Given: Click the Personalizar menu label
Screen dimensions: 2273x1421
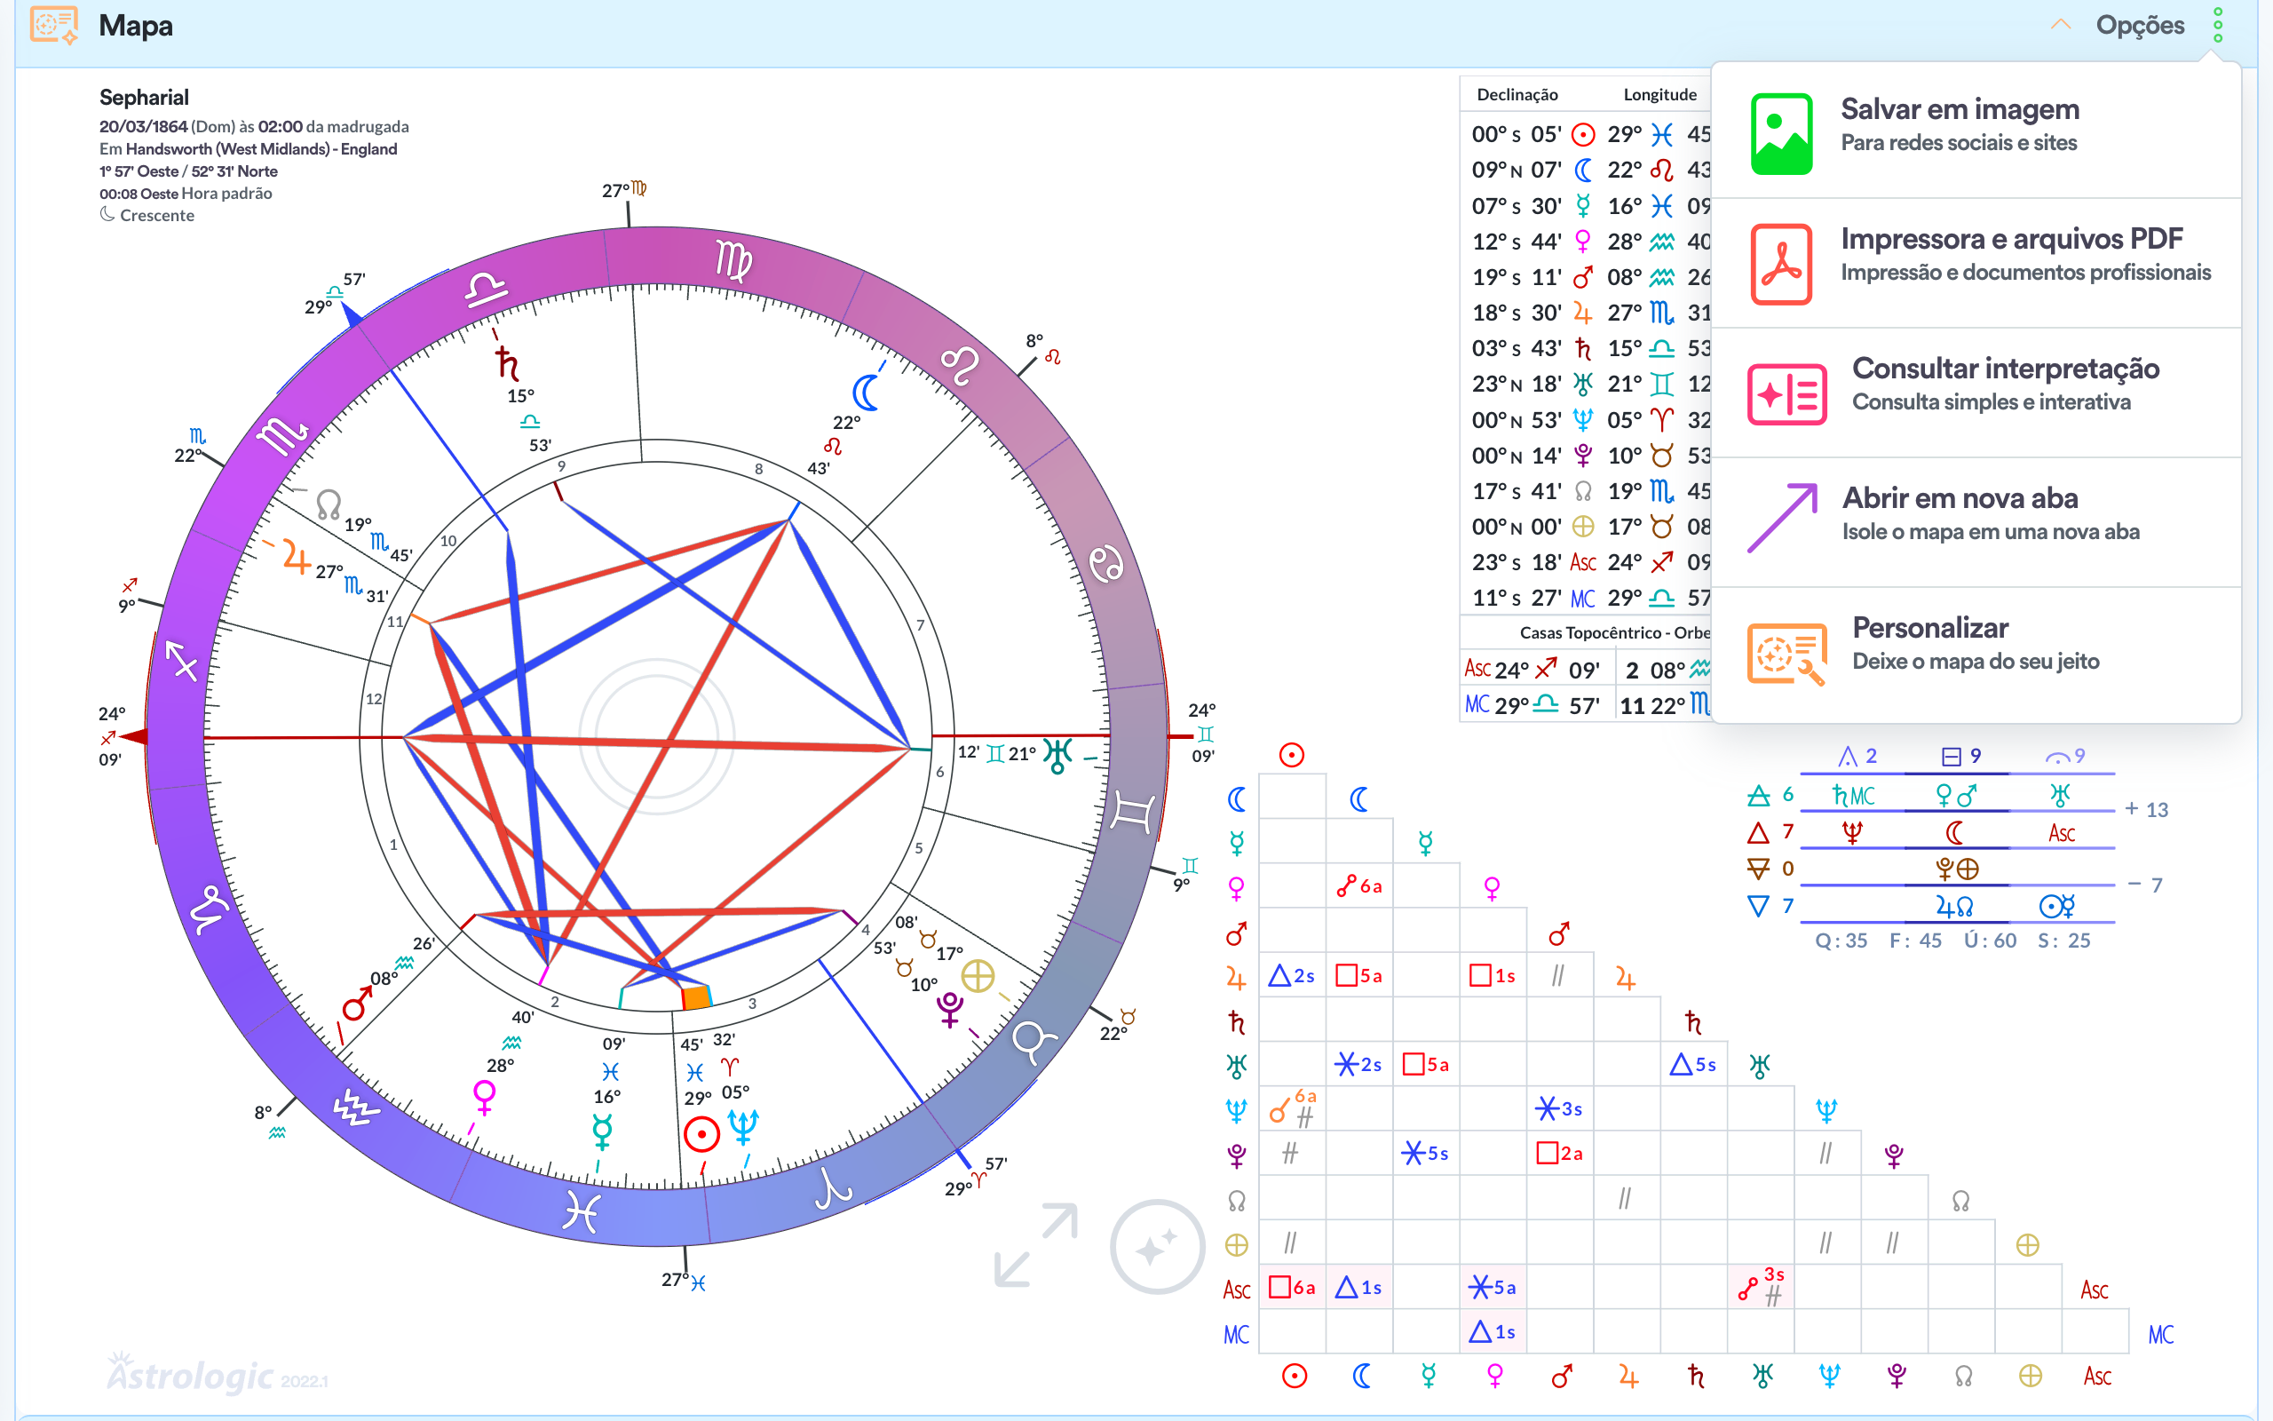Looking at the screenshot, I should point(1929,628).
